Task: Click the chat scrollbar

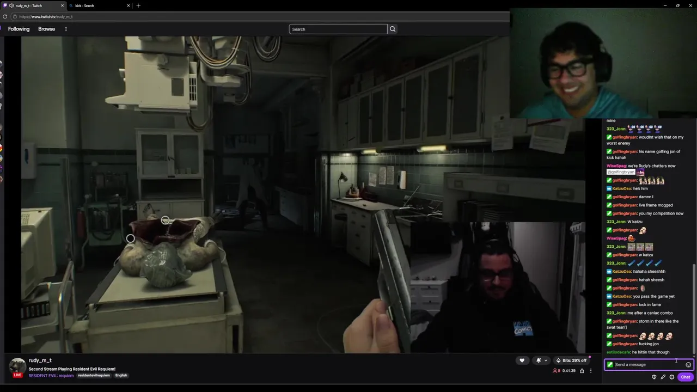Action: (x=693, y=308)
